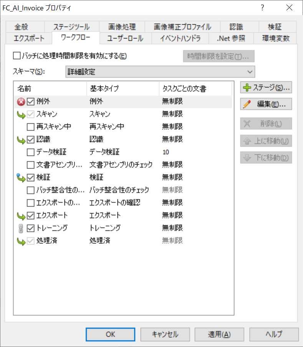Click the 適用 button
The image size is (303, 347).
point(219,334)
